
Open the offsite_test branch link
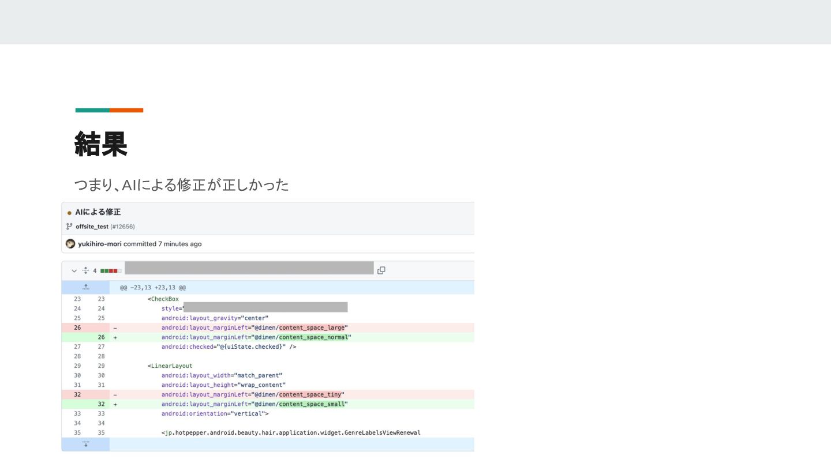coord(92,227)
